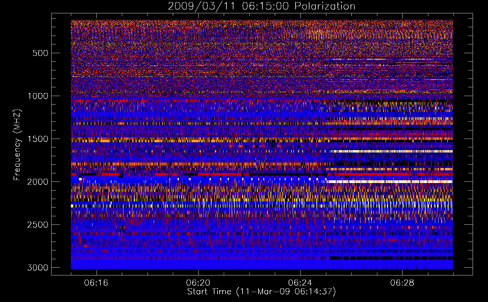The image size is (488, 302).
Task: Click the solid blue band near 3000 MHz
Action: (x=262, y=265)
